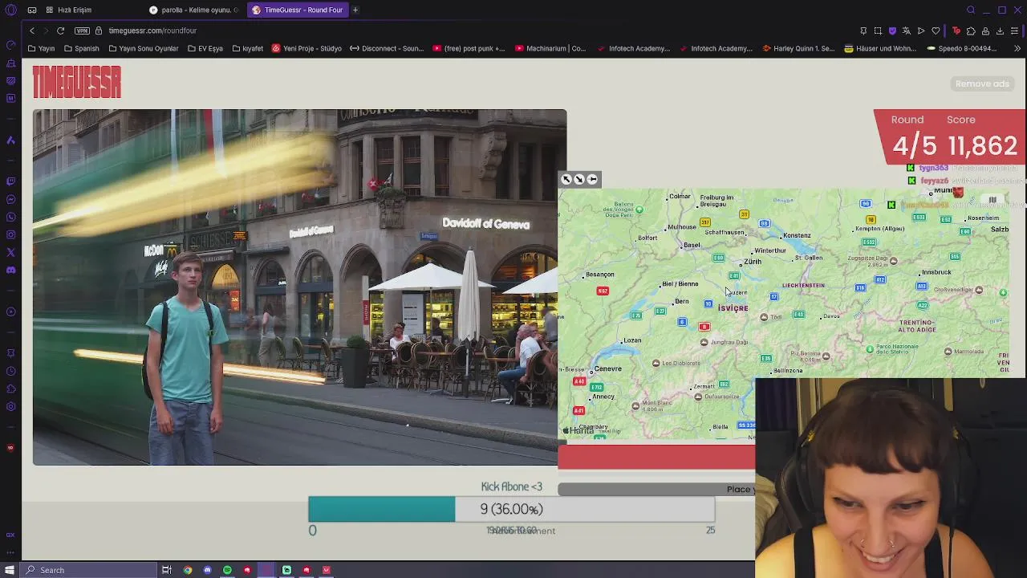This screenshot has height=578, width=1027.
Task: Click the Windows Start button
Action: [x=10, y=570]
